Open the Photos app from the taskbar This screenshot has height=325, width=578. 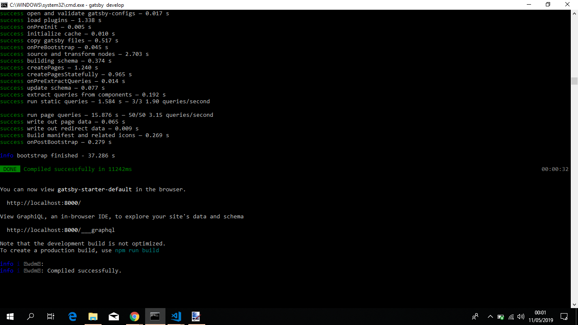[x=196, y=316]
